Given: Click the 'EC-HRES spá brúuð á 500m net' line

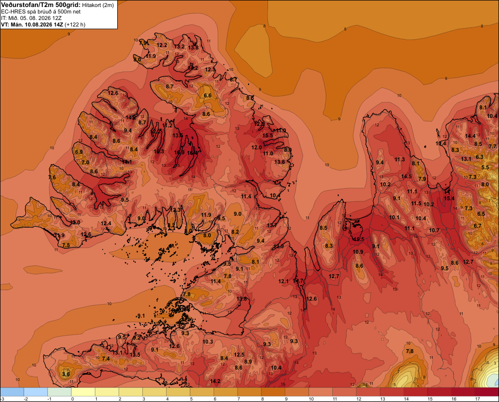Looking at the screenshot, I should (41, 11).
